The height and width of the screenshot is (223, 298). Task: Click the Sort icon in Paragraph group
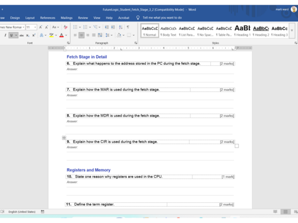[120, 27]
